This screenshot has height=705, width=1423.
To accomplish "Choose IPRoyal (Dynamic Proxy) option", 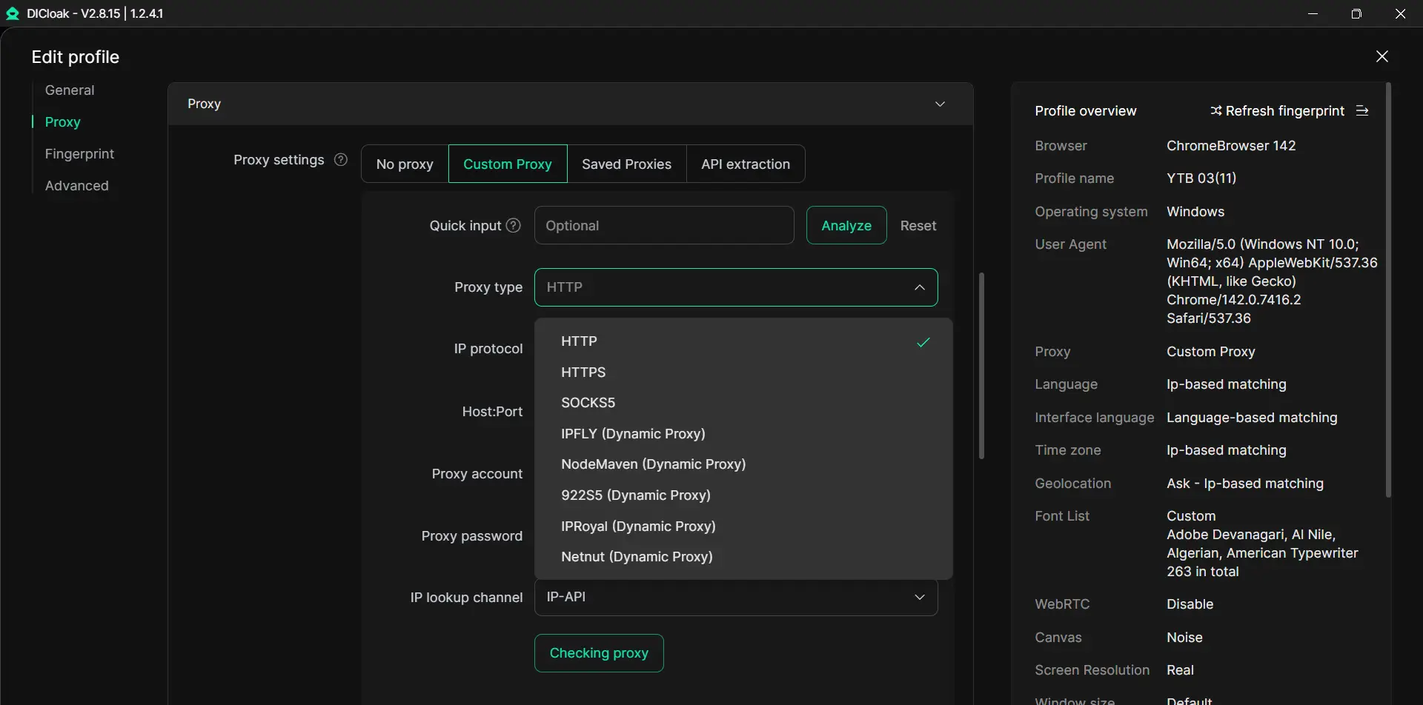I will pyautogui.click(x=638, y=527).
